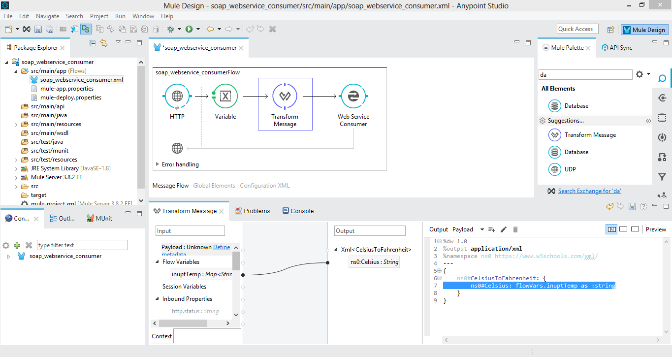Open the palette filter funnel category

tap(662, 177)
